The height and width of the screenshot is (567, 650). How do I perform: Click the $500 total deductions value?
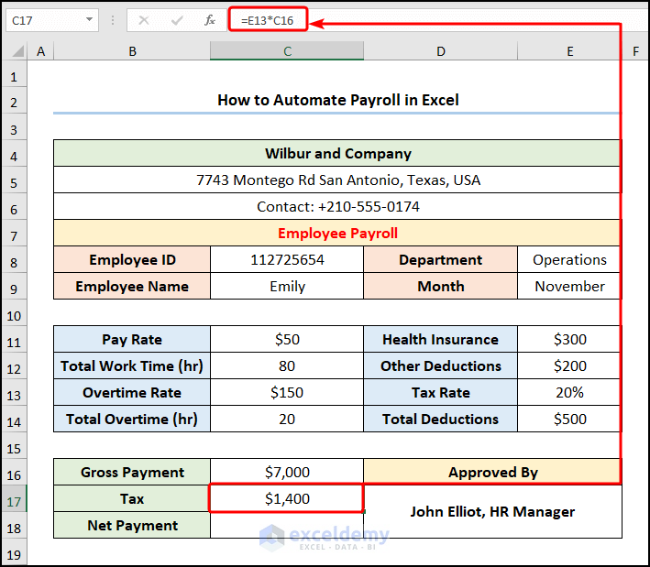click(569, 419)
